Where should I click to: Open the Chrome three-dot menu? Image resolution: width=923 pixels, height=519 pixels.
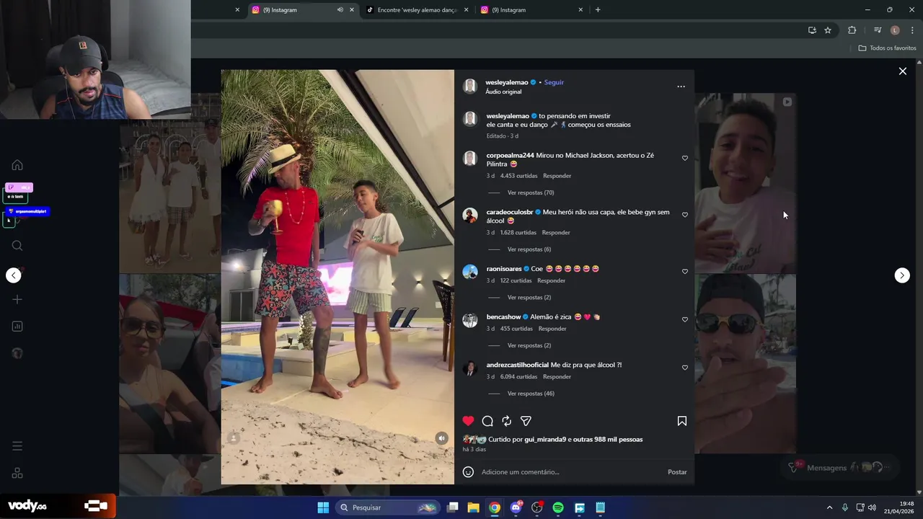(913, 30)
